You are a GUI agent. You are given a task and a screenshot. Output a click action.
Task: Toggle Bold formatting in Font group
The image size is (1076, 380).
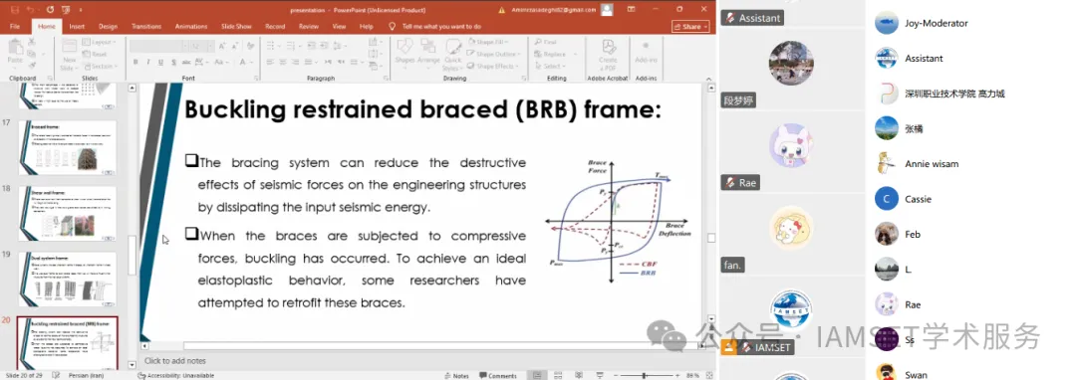click(135, 63)
